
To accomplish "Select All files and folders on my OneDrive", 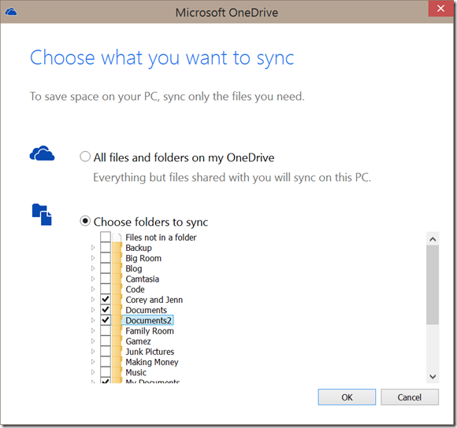I will [85, 157].
